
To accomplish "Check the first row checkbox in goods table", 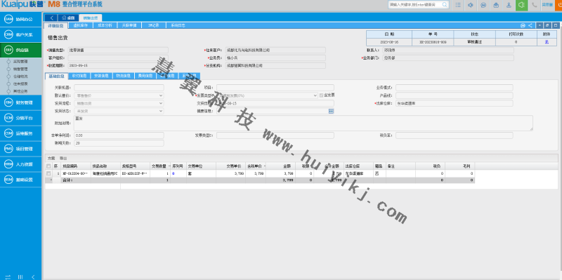I will (48, 173).
